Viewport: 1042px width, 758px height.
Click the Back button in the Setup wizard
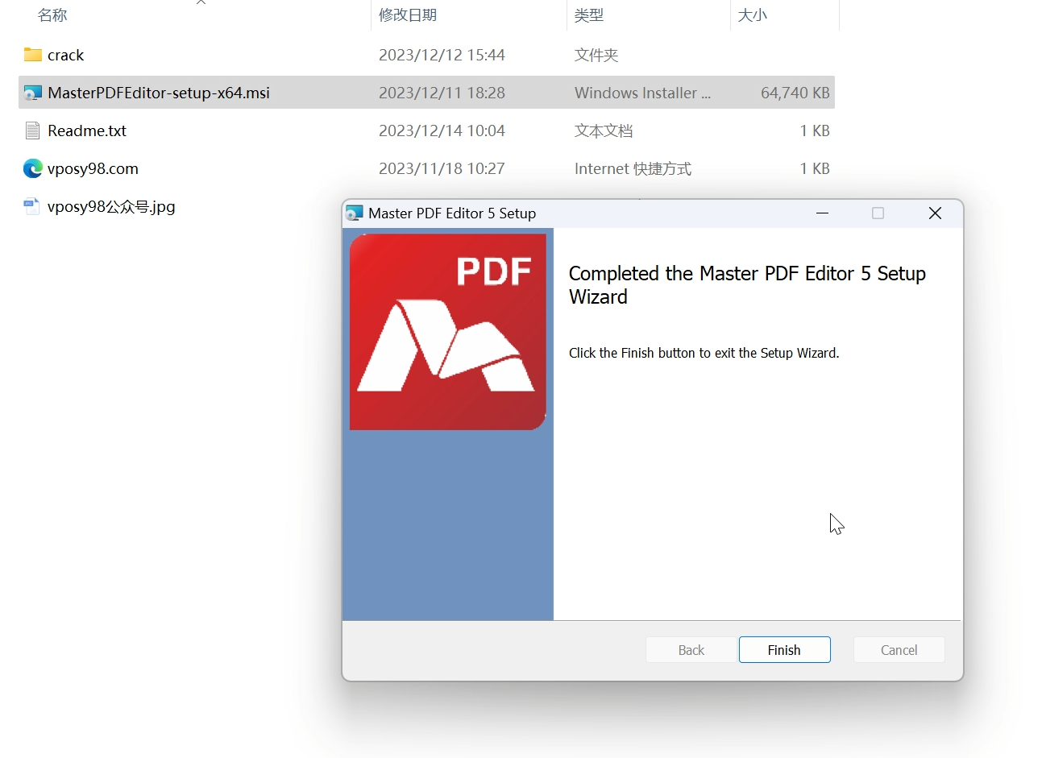click(x=691, y=650)
